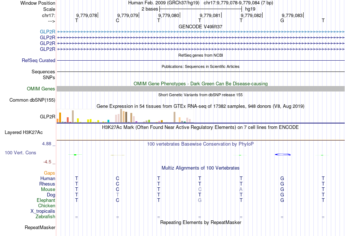Click the 2 bases scale bar text
This screenshot has width=345, height=236.
pos(150,9)
